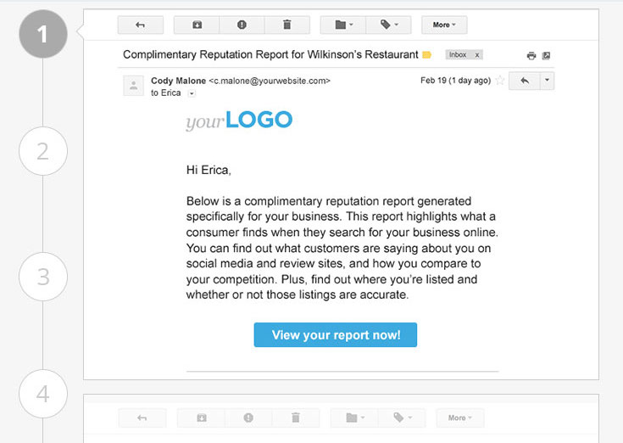
Task: Remove the Inbox label with x
Action: tap(477, 54)
